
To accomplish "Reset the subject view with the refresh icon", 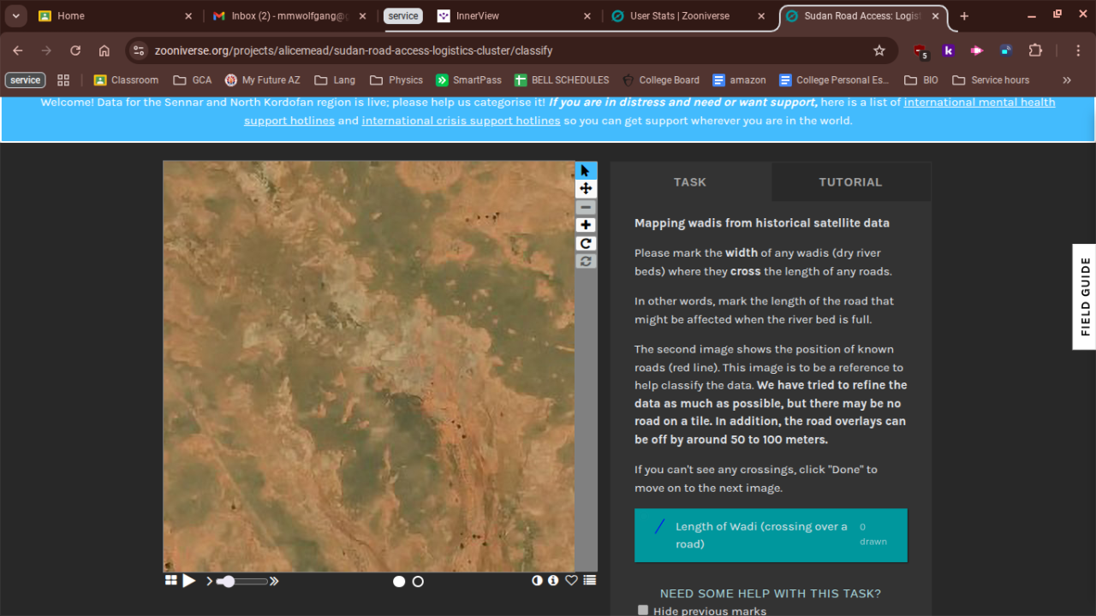I will (x=586, y=261).
